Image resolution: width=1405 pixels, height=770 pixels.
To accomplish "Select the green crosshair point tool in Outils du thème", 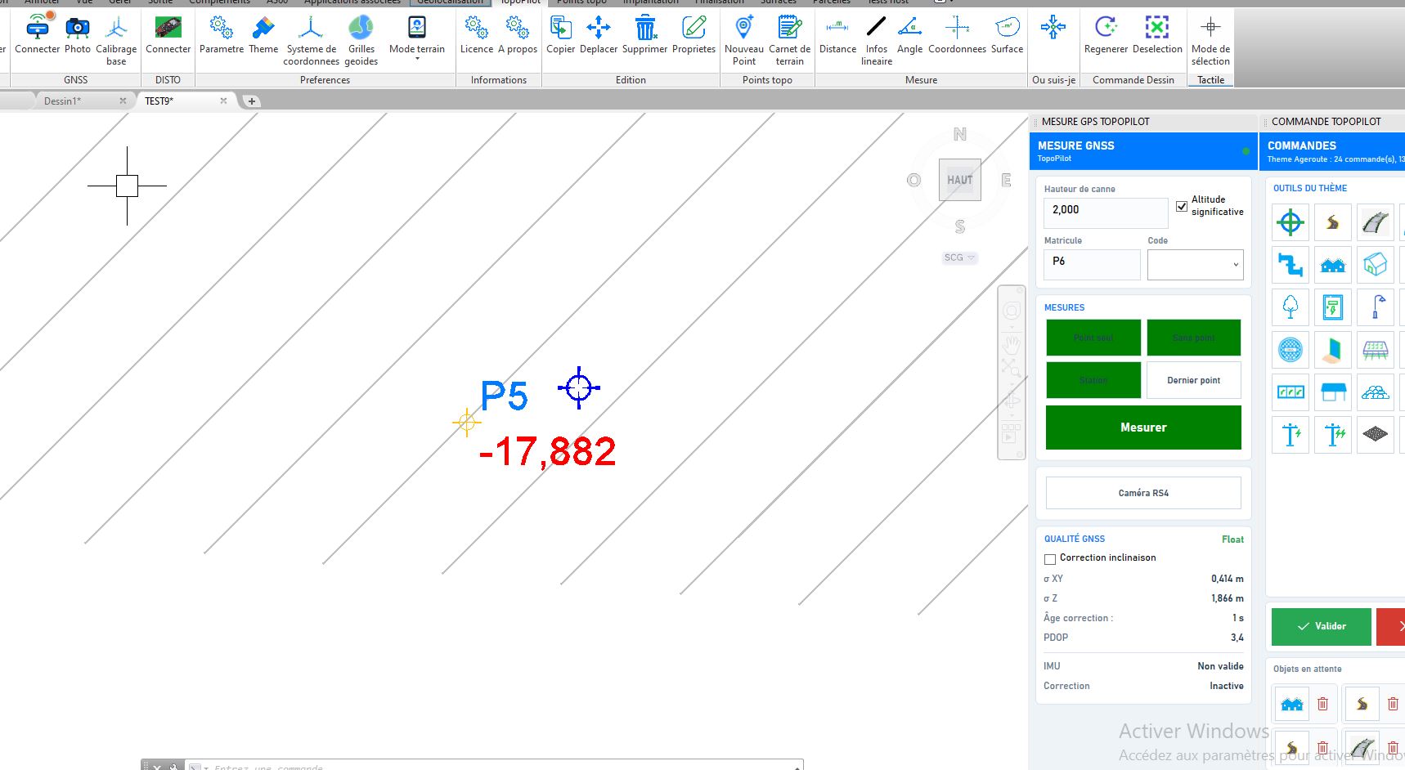I will point(1291,222).
